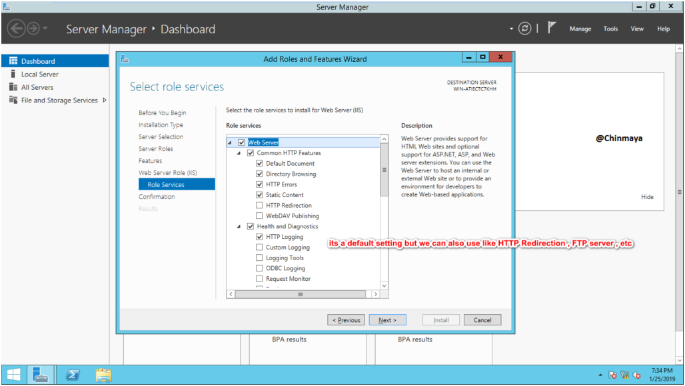Image resolution: width=685 pixels, height=386 pixels.
Task: Open the Tools menu
Action: point(610,29)
